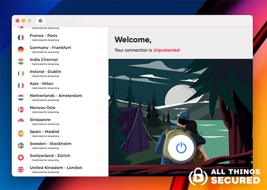Click the Sweden flag icon
The height and width of the screenshot is (190, 267).
tap(21, 145)
